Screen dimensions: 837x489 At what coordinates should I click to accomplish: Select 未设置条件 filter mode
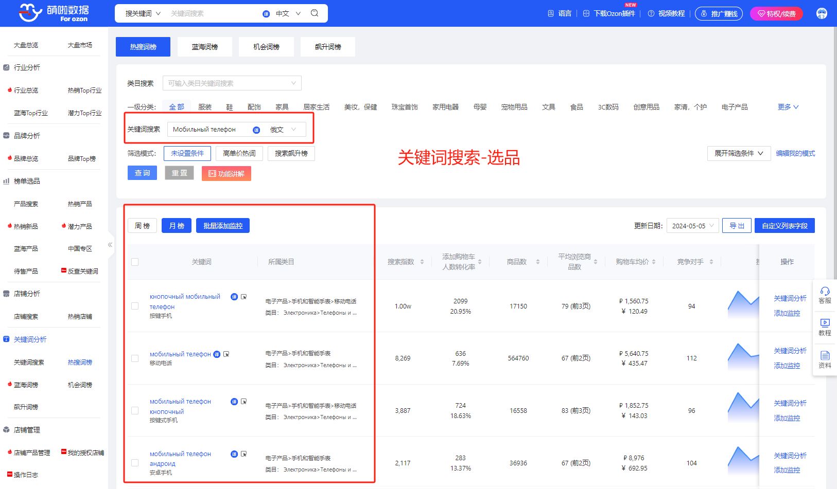[187, 153]
